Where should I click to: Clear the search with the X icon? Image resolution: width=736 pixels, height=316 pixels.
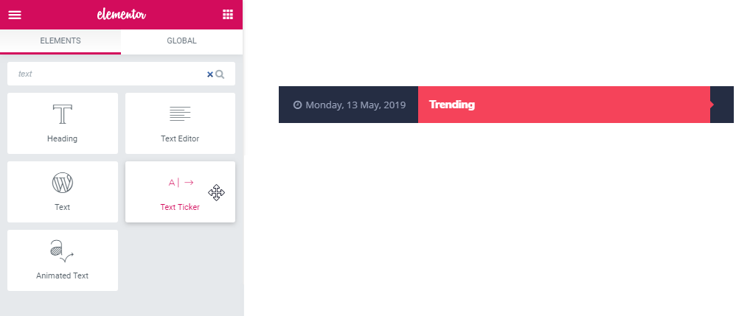[210, 74]
